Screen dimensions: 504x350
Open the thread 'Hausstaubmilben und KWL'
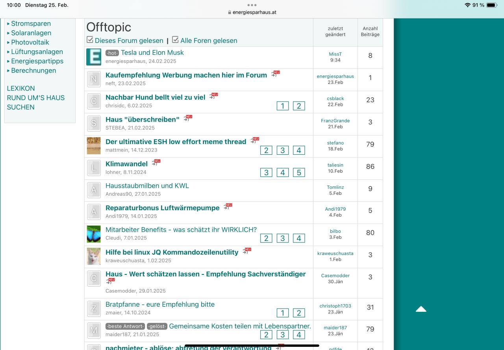pos(147,185)
